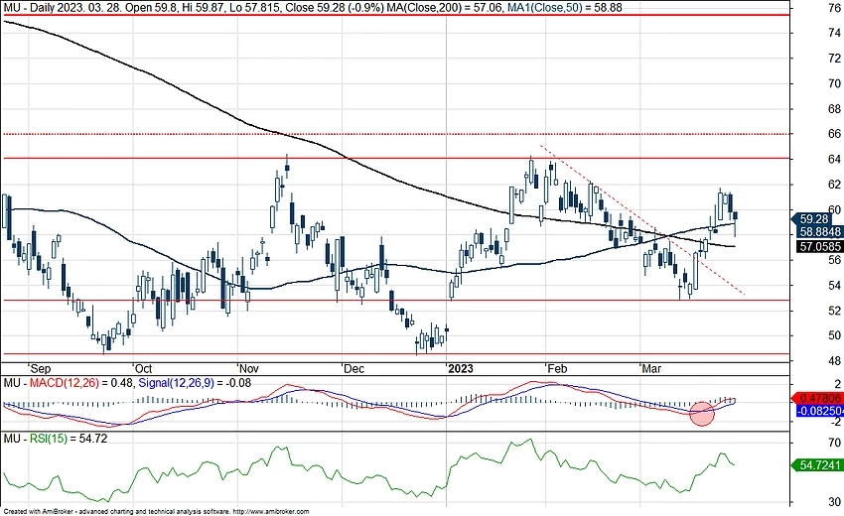844x516 pixels.
Task: Click the latest candlestick of March 28
Action: point(735,223)
